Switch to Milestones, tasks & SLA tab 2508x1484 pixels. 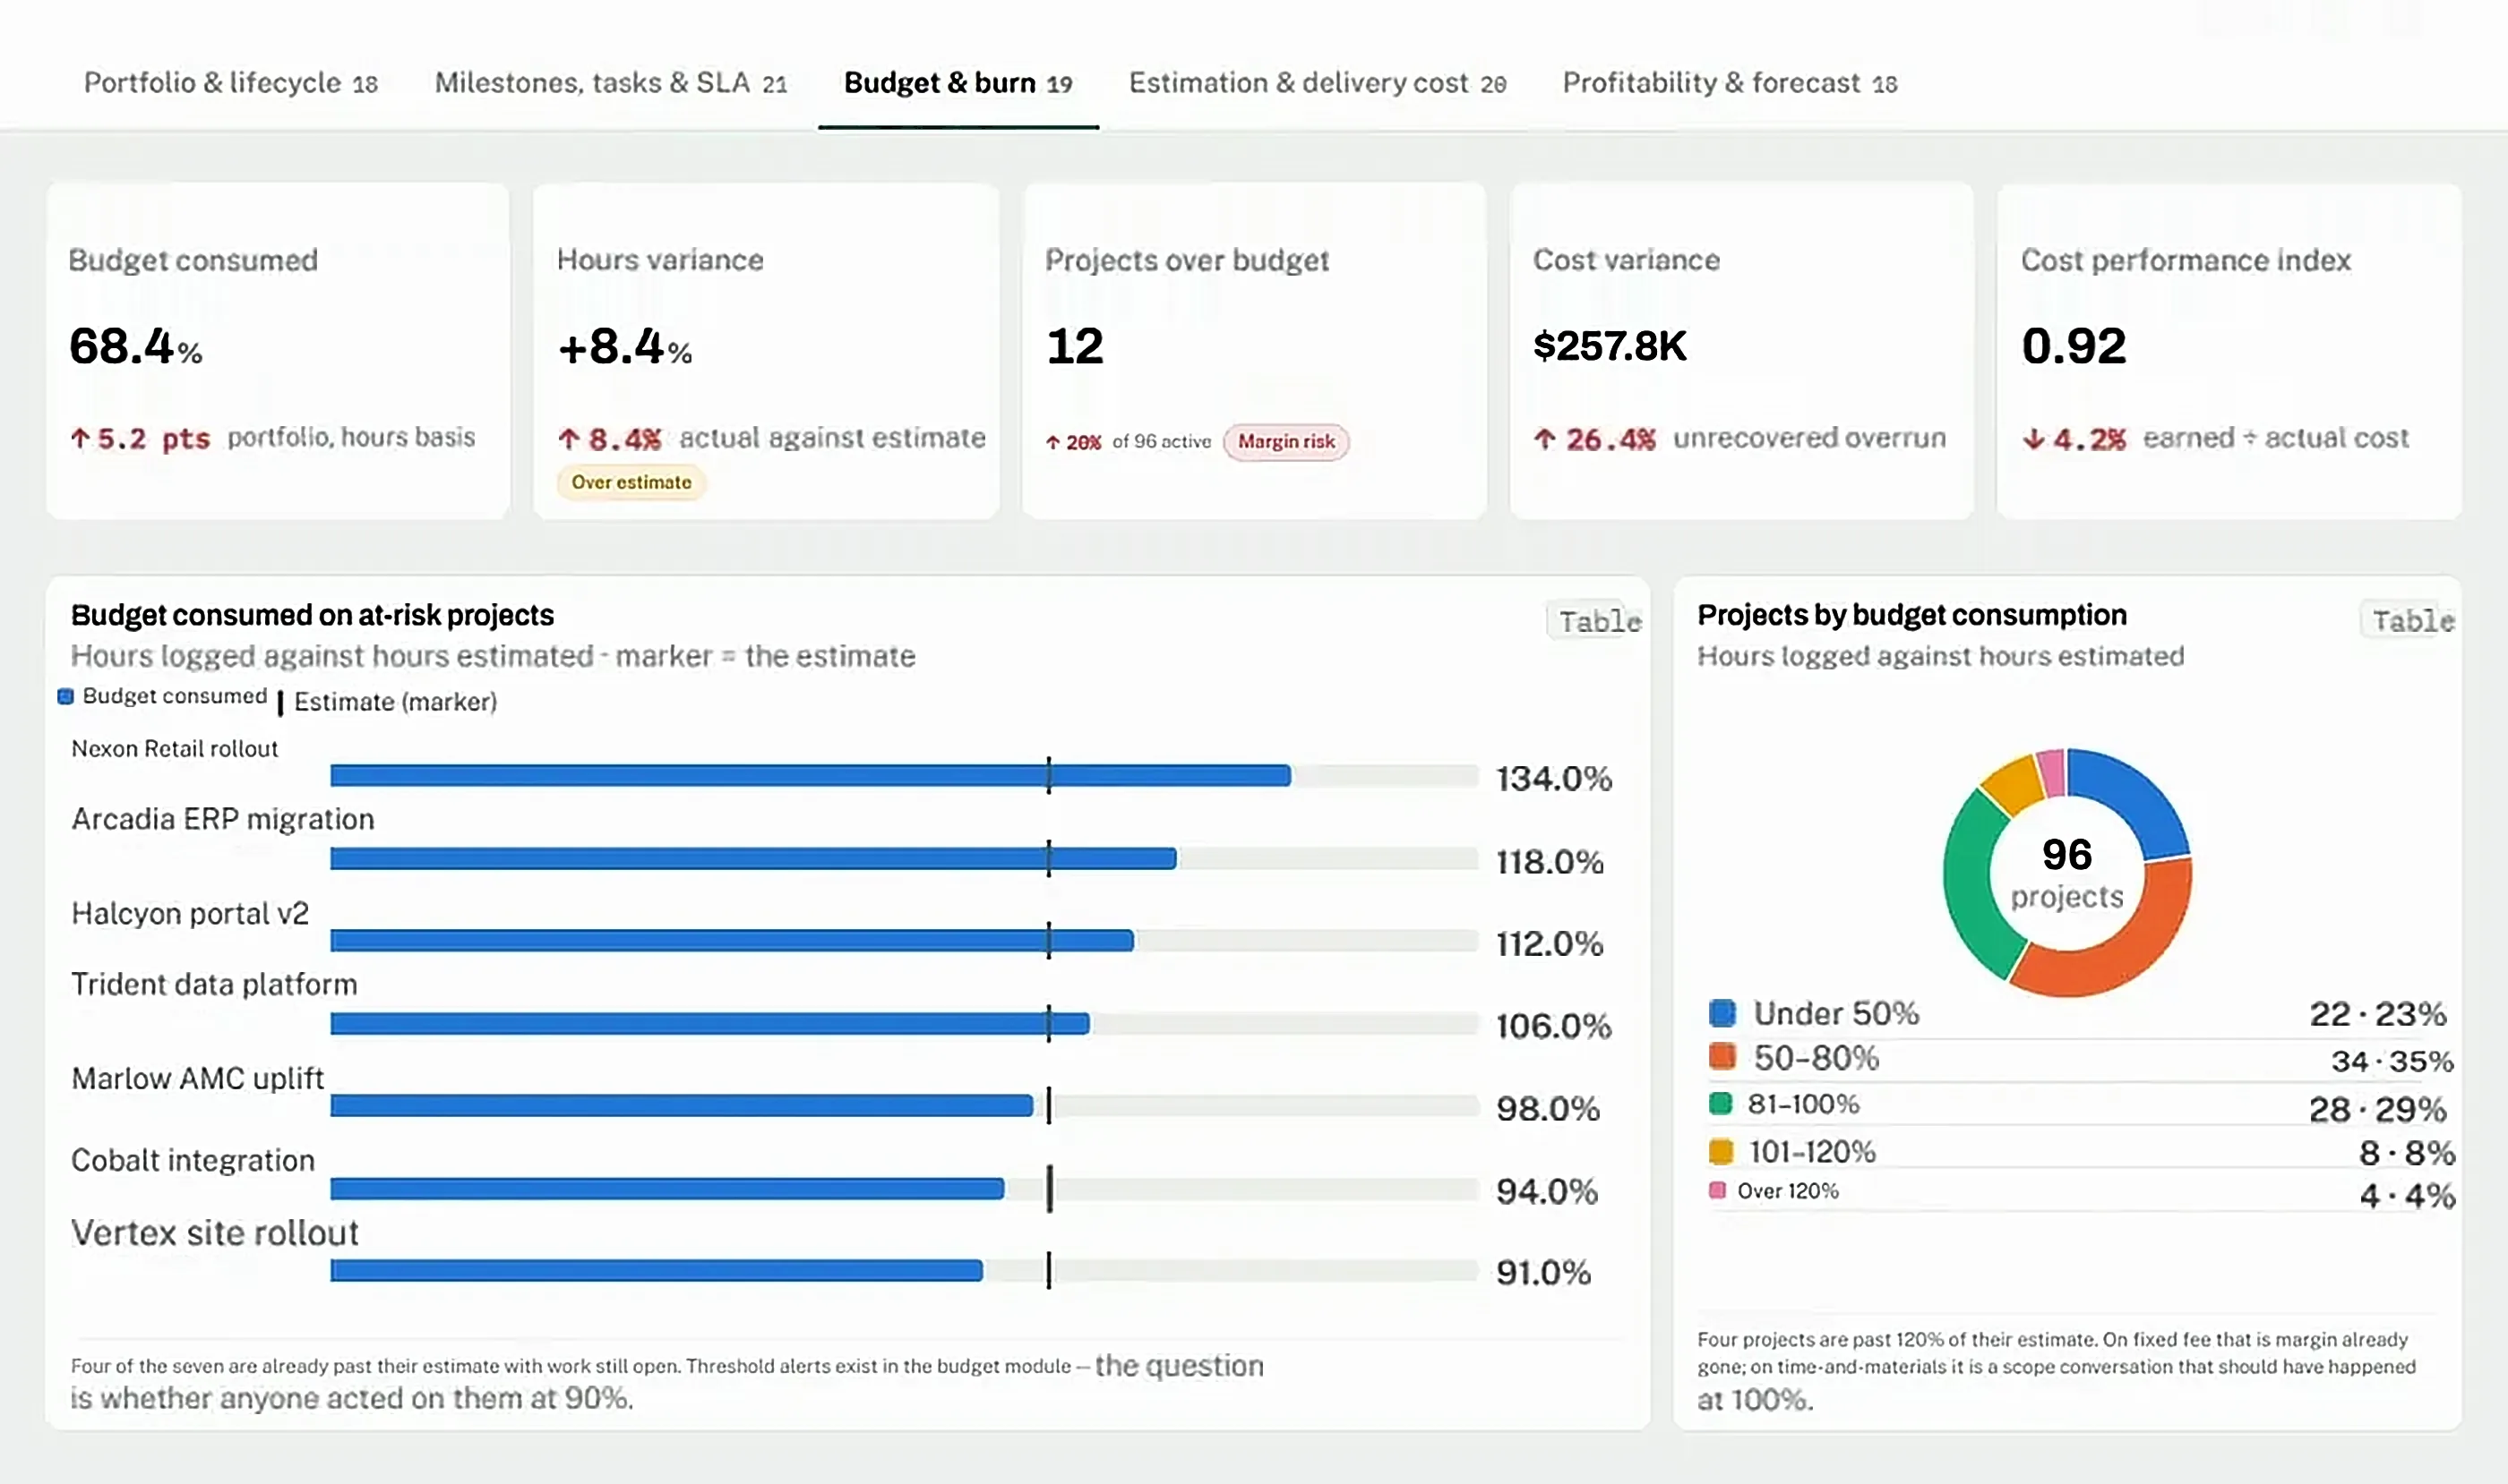[611, 83]
